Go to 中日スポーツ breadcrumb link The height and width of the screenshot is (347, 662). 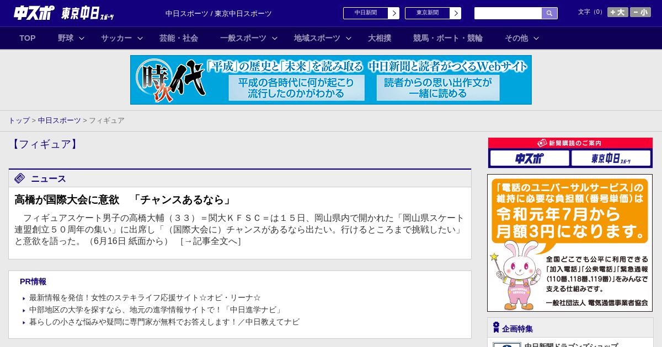click(60, 121)
